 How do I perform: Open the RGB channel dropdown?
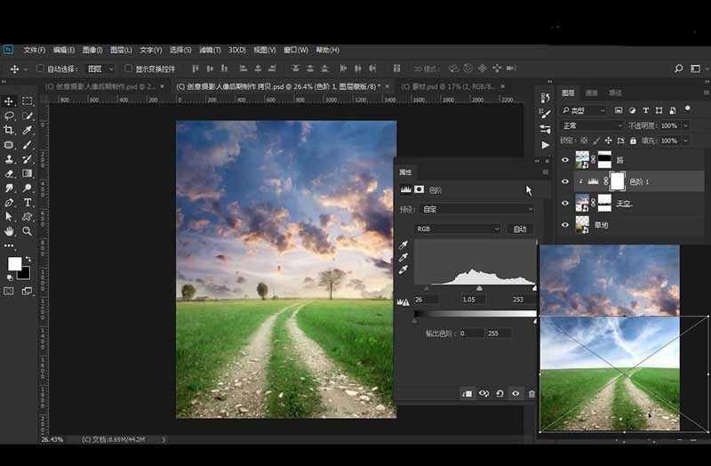[458, 229]
